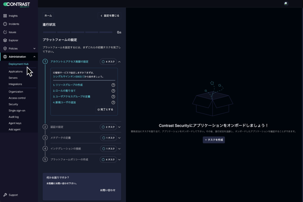The image size is (303, 202).
Task: Open Applications in sidebar
Action: [x=15, y=71]
